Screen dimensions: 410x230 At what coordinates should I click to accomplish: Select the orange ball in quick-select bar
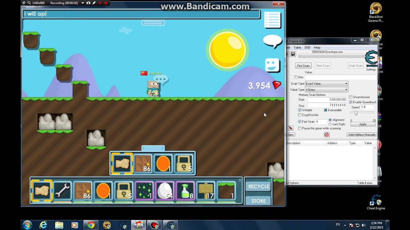163,164
